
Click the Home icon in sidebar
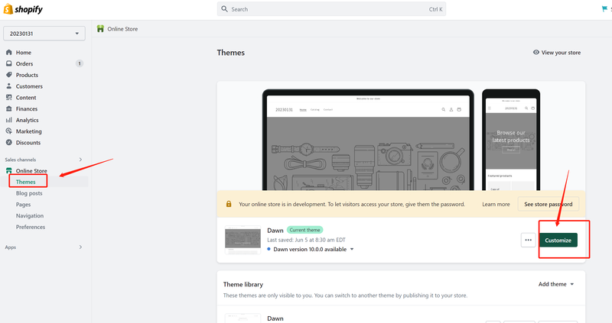pyautogui.click(x=9, y=53)
